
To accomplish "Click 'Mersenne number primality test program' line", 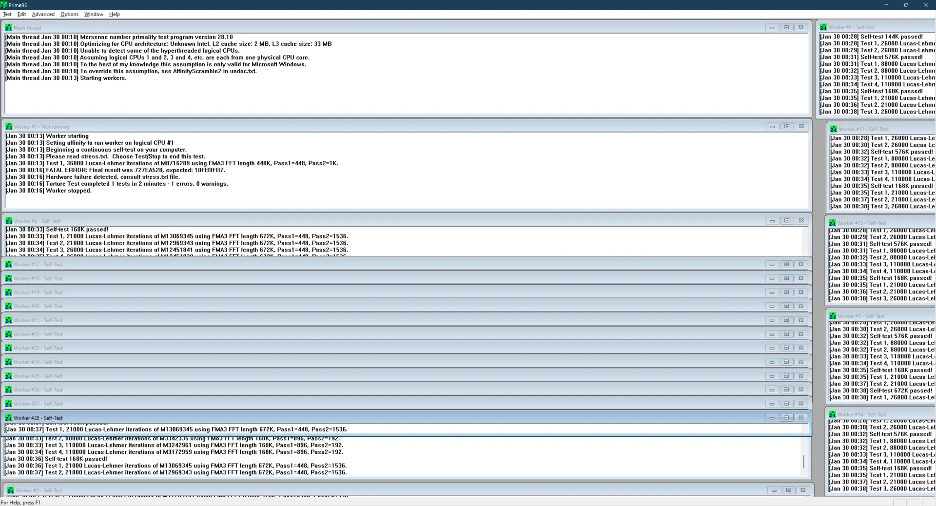I will pos(119,37).
